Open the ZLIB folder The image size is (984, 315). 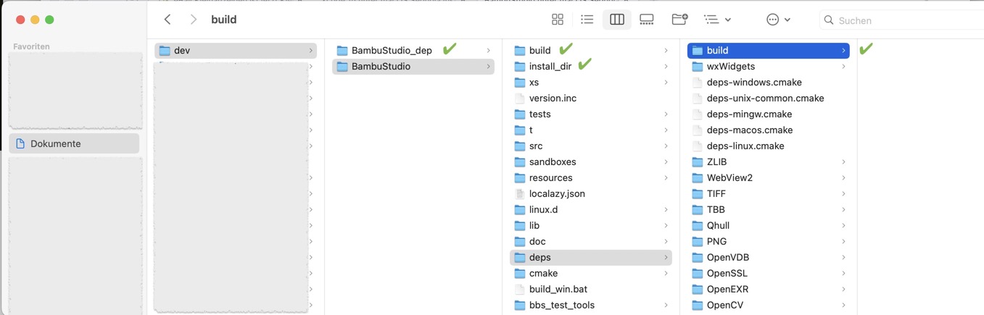(x=769, y=162)
